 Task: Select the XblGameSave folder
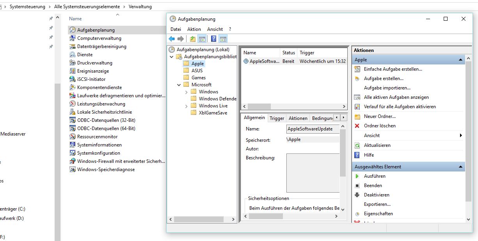213,113
